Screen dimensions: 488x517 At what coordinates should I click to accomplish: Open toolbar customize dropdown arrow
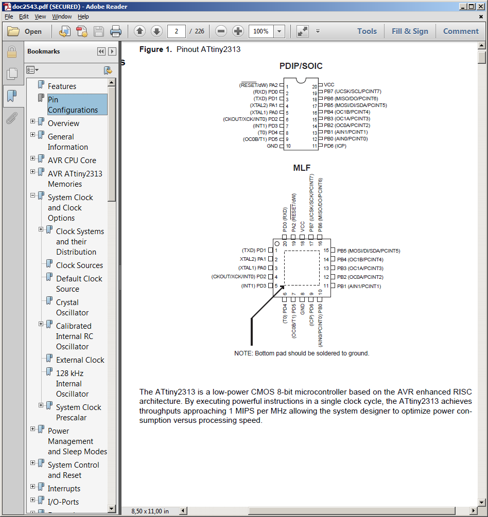[x=318, y=31]
